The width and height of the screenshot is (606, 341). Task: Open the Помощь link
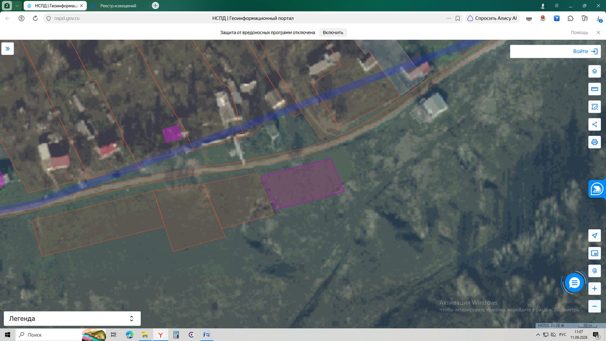point(579,32)
